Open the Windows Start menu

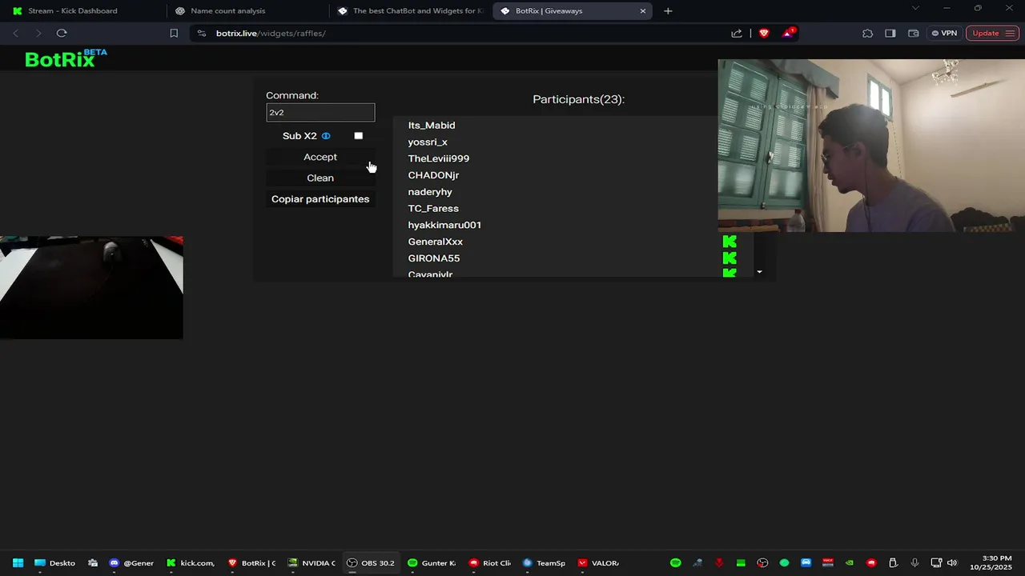coord(18,563)
